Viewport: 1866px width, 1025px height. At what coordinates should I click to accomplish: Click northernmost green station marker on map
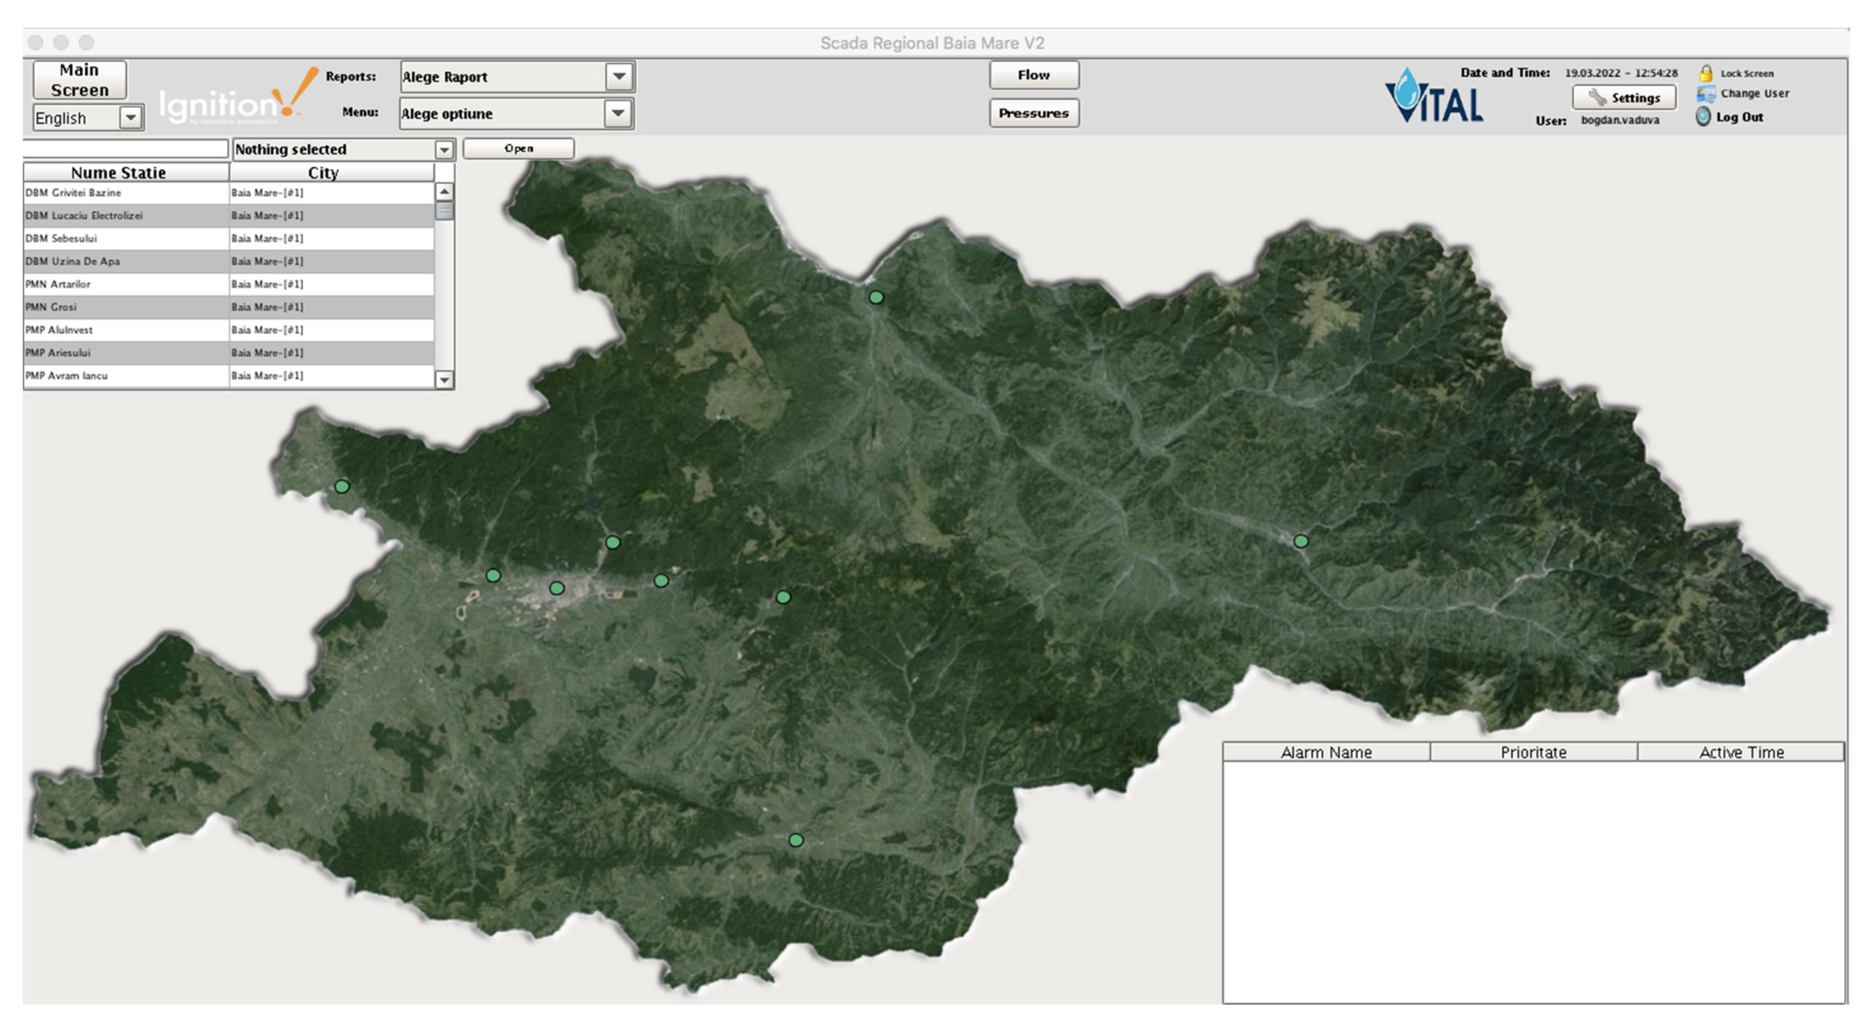point(876,298)
